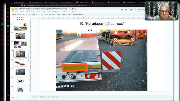Click the move-to-folder icon beside the title
This screenshot has height=101, width=180.
point(73,9)
